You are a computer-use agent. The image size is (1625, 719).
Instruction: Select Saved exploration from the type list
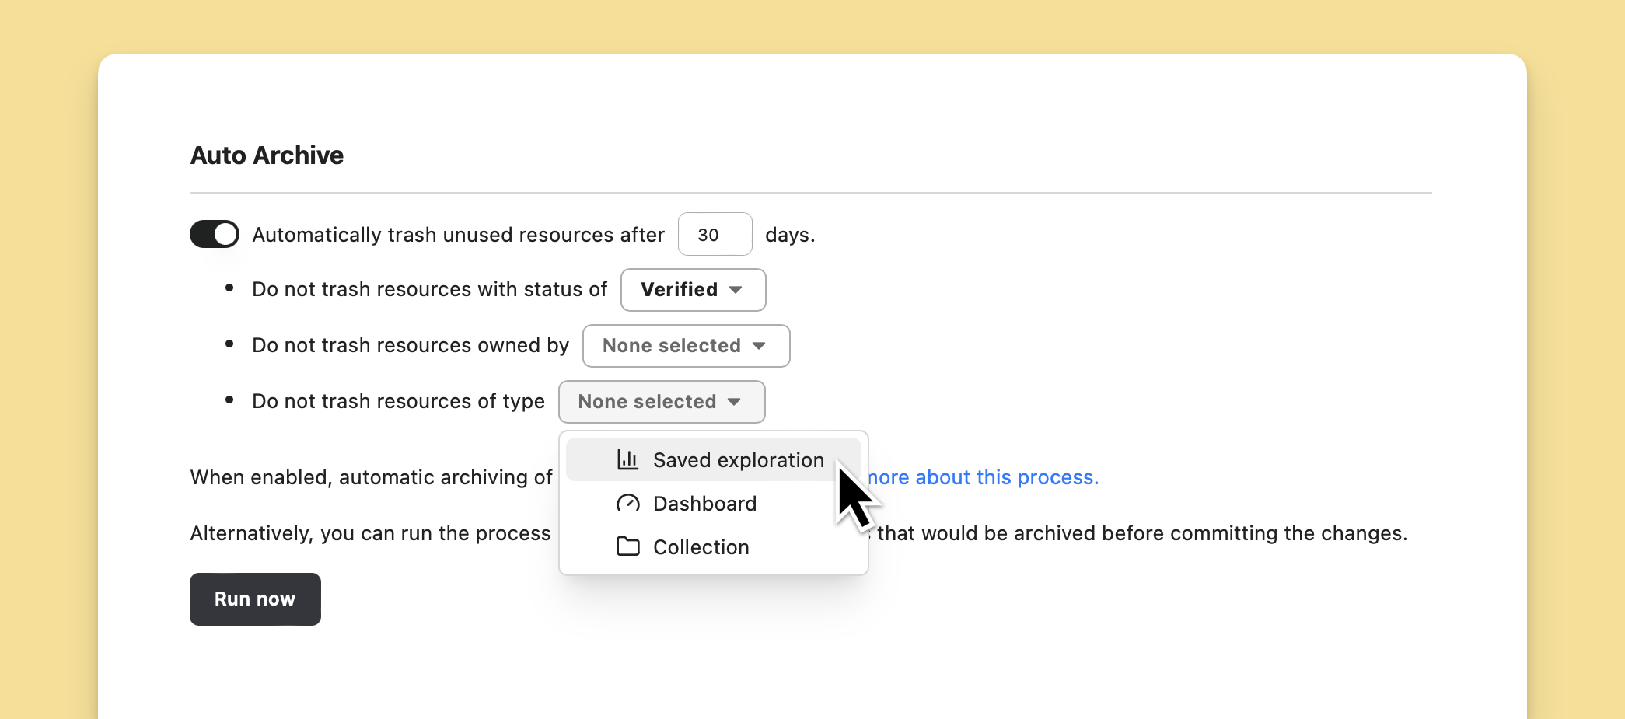713,460
